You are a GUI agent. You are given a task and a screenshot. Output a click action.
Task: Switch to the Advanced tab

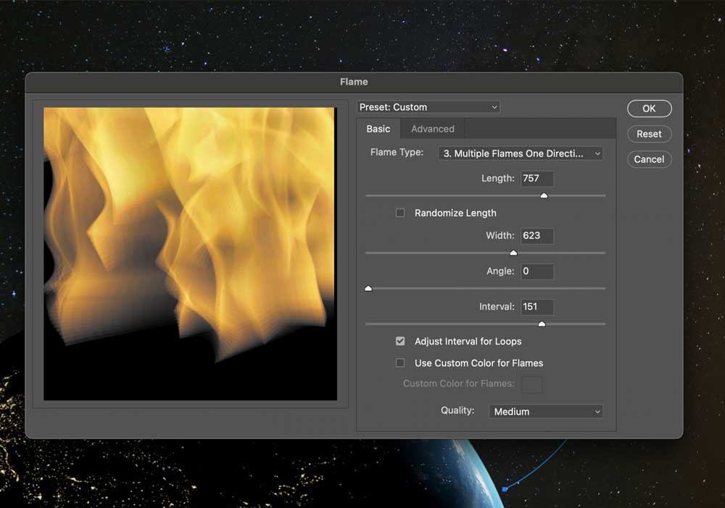(x=433, y=129)
